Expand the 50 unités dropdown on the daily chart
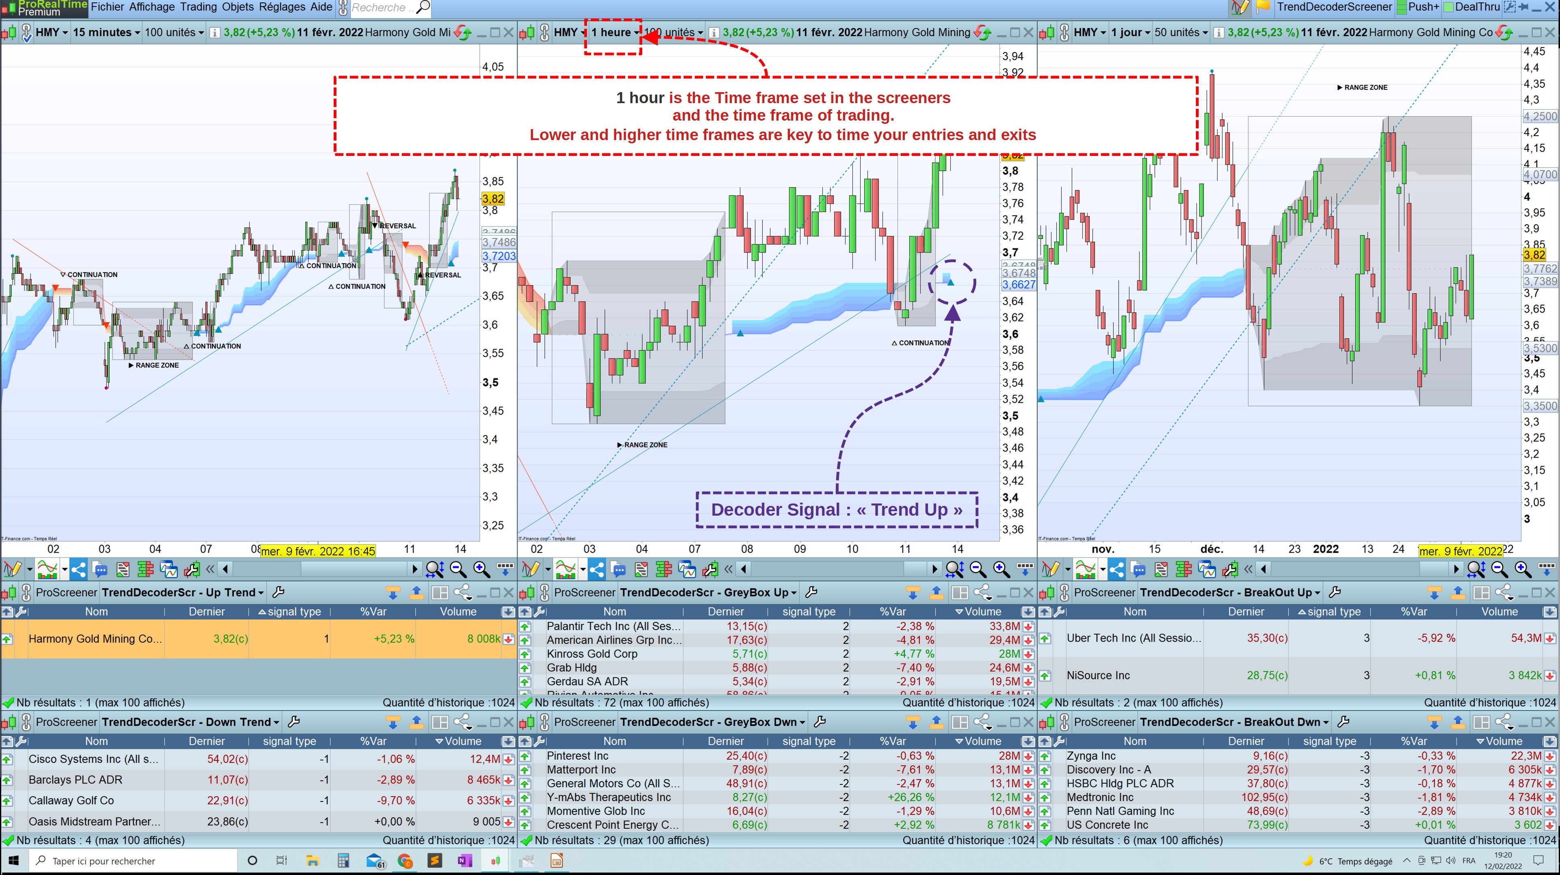 pos(1180,32)
